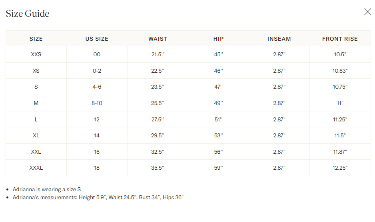The width and height of the screenshot is (375, 222).
Task: Click the SIZE column header
Action: [36, 39]
